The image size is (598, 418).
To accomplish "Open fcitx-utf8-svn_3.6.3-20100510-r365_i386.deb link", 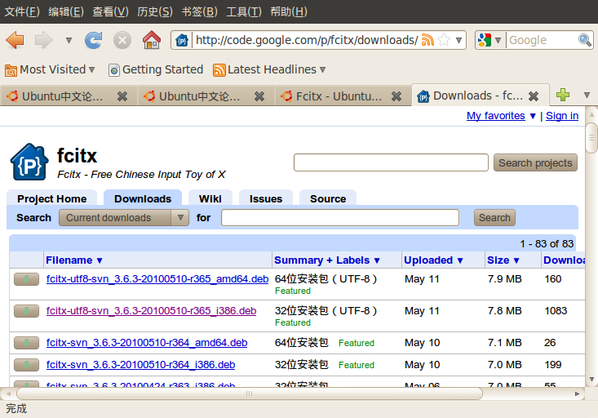I will pos(152,311).
